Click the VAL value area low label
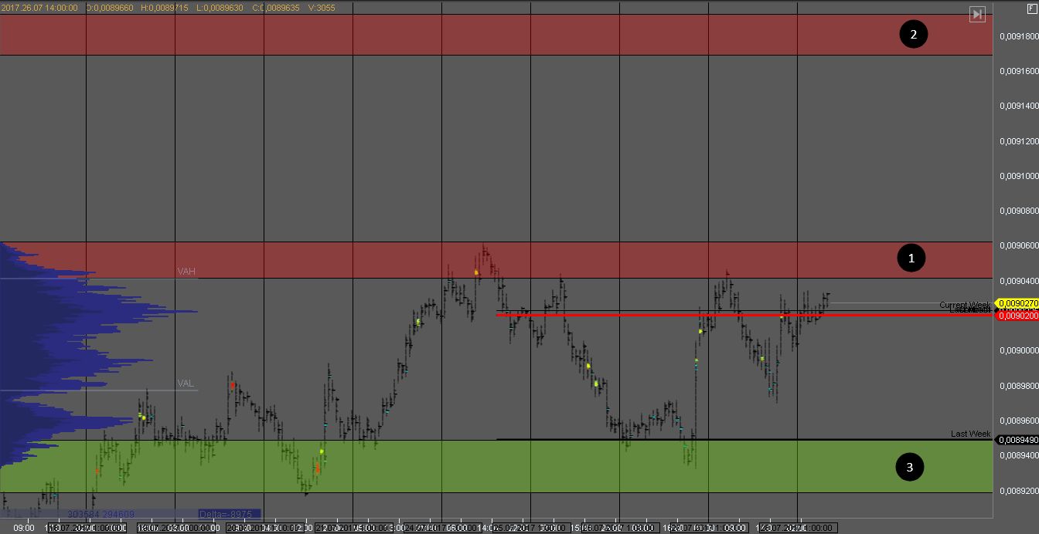Viewport: 1039px width, 534px height. click(x=186, y=384)
